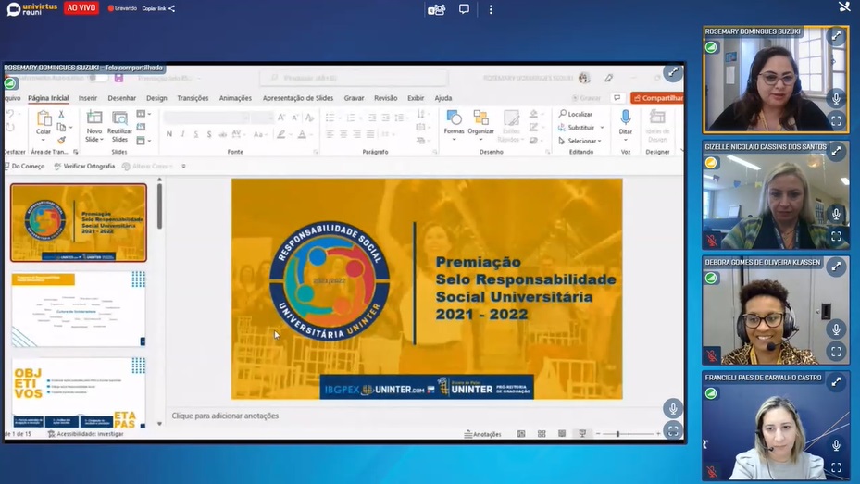Expand the Substituir dropdown arrow
Viewport: 860px width, 484px height.
point(603,128)
